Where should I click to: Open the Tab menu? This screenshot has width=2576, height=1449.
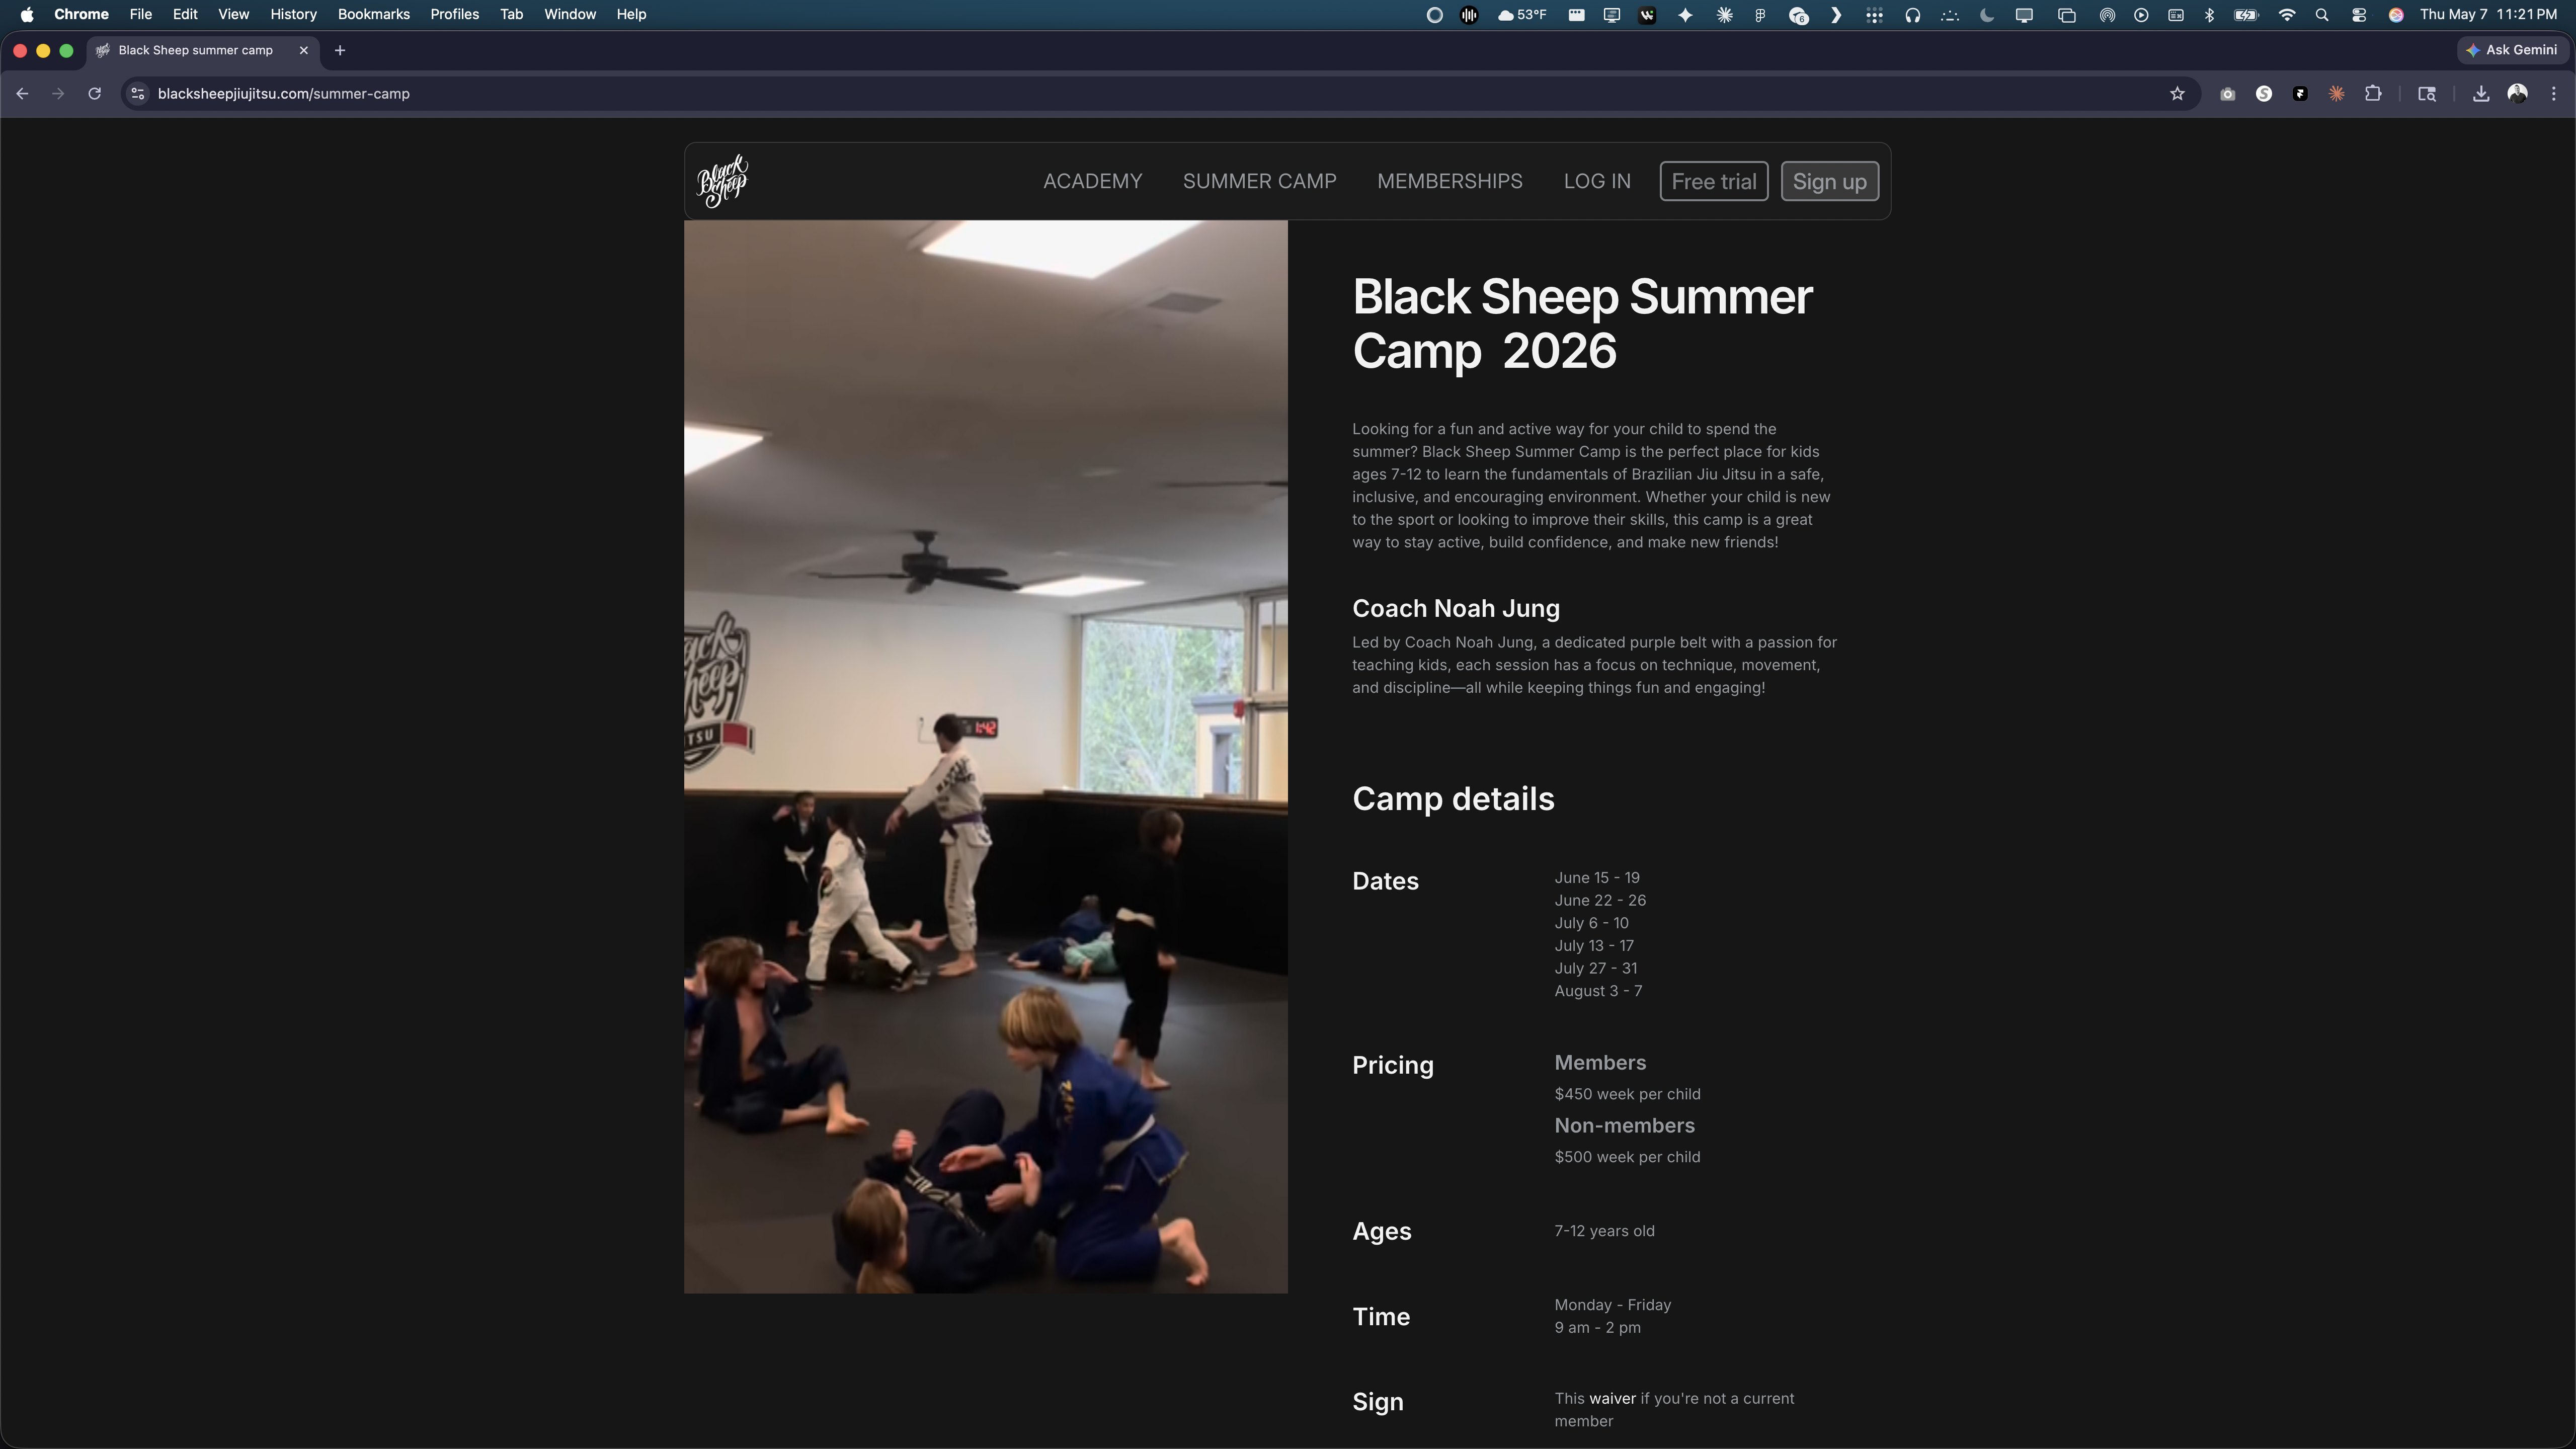tap(511, 14)
